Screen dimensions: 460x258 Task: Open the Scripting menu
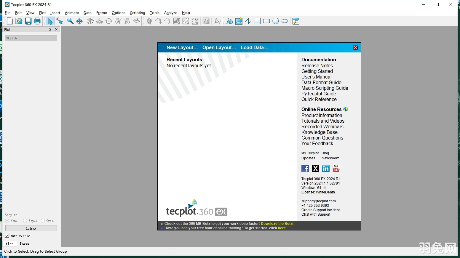tap(138, 13)
